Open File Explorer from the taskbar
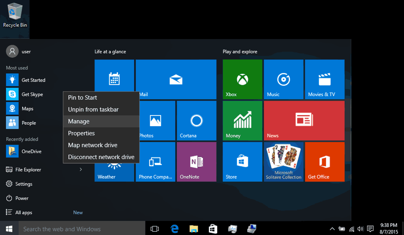404x235 pixels. click(194, 229)
